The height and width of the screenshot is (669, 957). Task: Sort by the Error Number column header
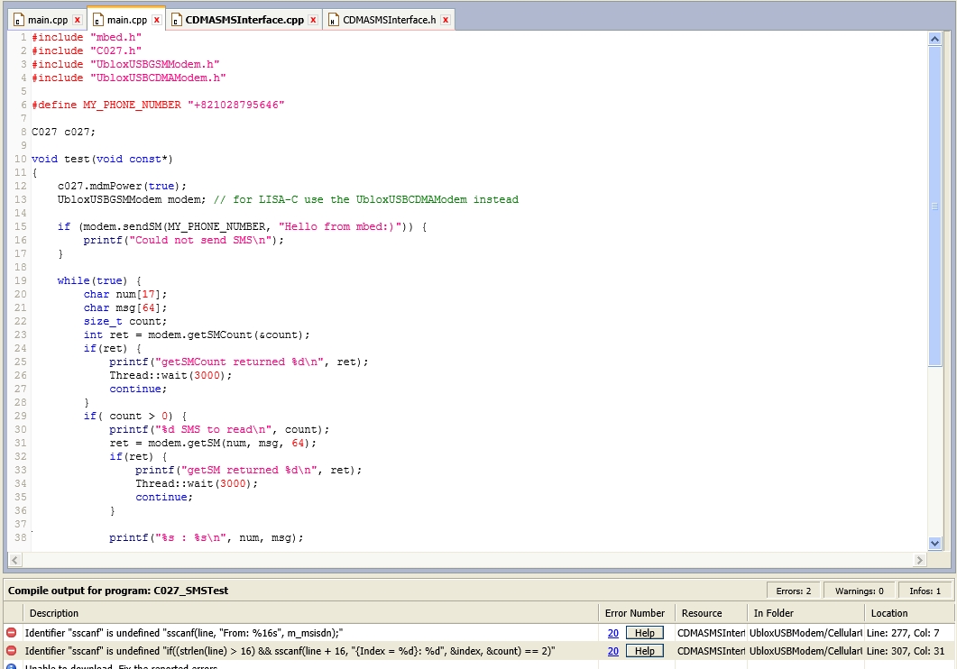(x=635, y=613)
